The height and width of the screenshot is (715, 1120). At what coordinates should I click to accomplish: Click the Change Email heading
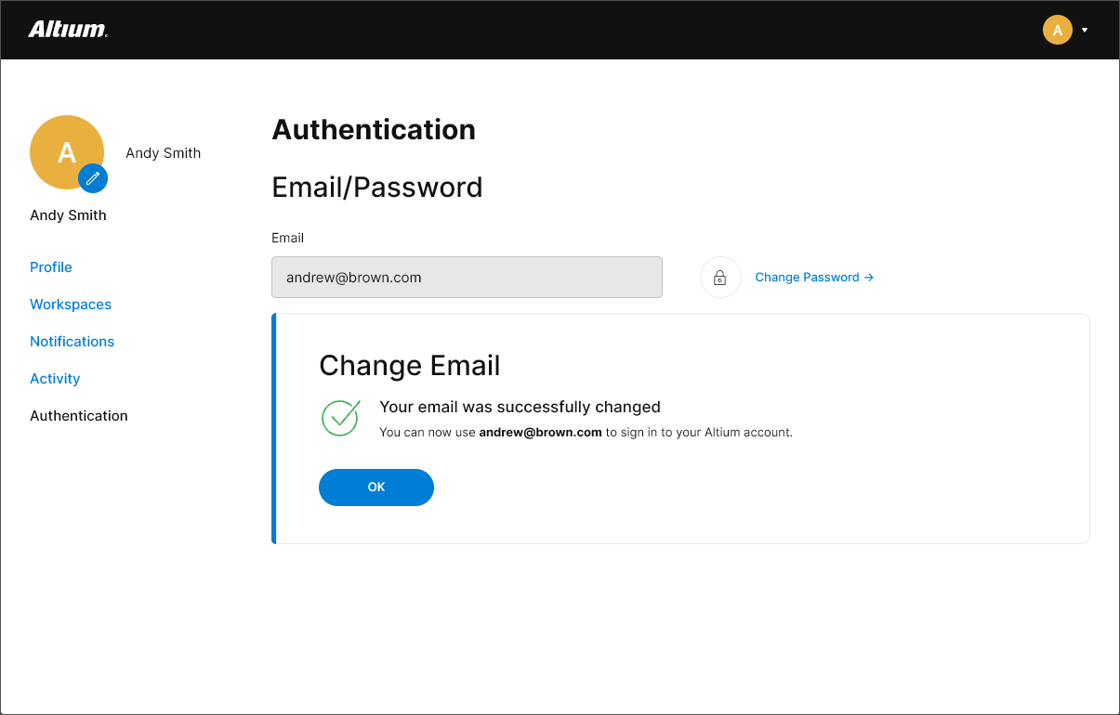pos(409,366)
